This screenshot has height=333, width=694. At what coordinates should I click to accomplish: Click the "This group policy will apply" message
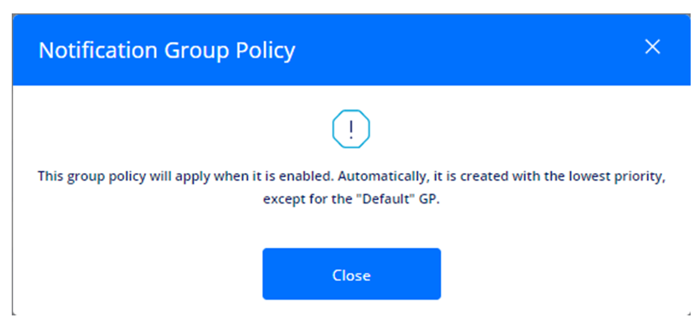tap(351, 187)
